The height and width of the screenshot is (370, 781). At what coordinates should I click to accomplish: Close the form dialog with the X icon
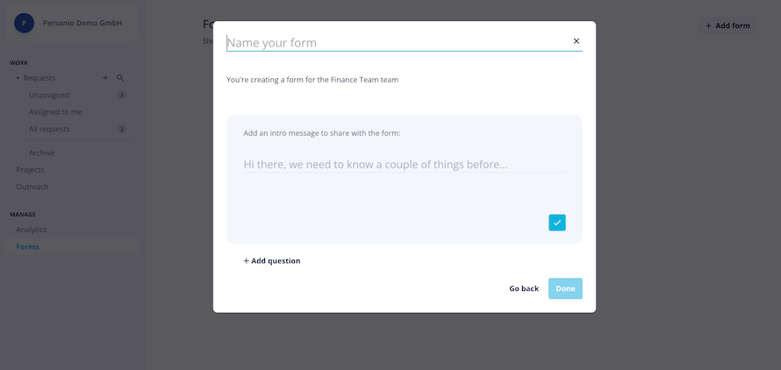577,41
